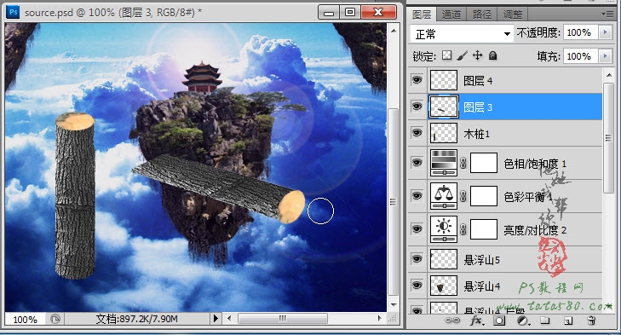Click canvas vertical scrollbar down arrow
621x335 pixels.
coord(394,305)
